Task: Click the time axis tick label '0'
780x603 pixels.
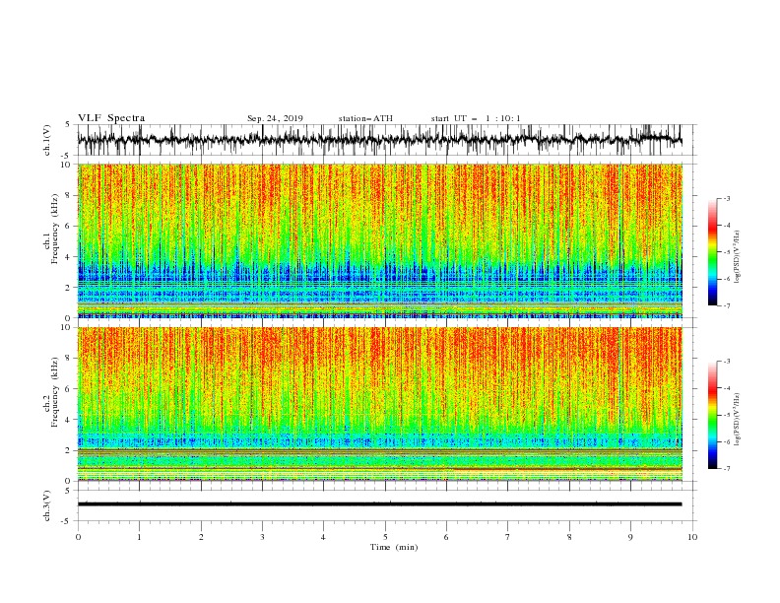Action: click(78, 537)
